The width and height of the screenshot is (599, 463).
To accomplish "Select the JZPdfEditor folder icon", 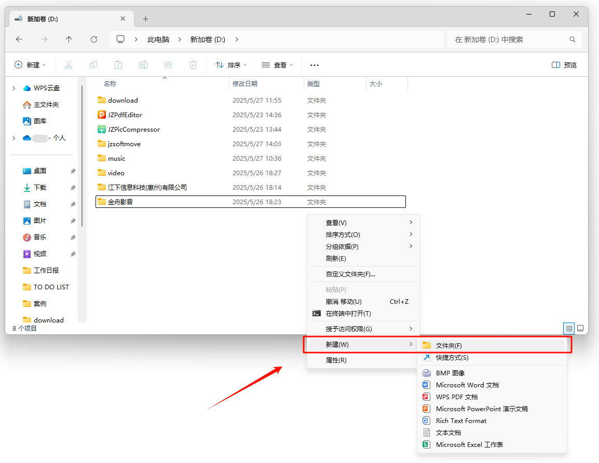I will coord(102,115).
